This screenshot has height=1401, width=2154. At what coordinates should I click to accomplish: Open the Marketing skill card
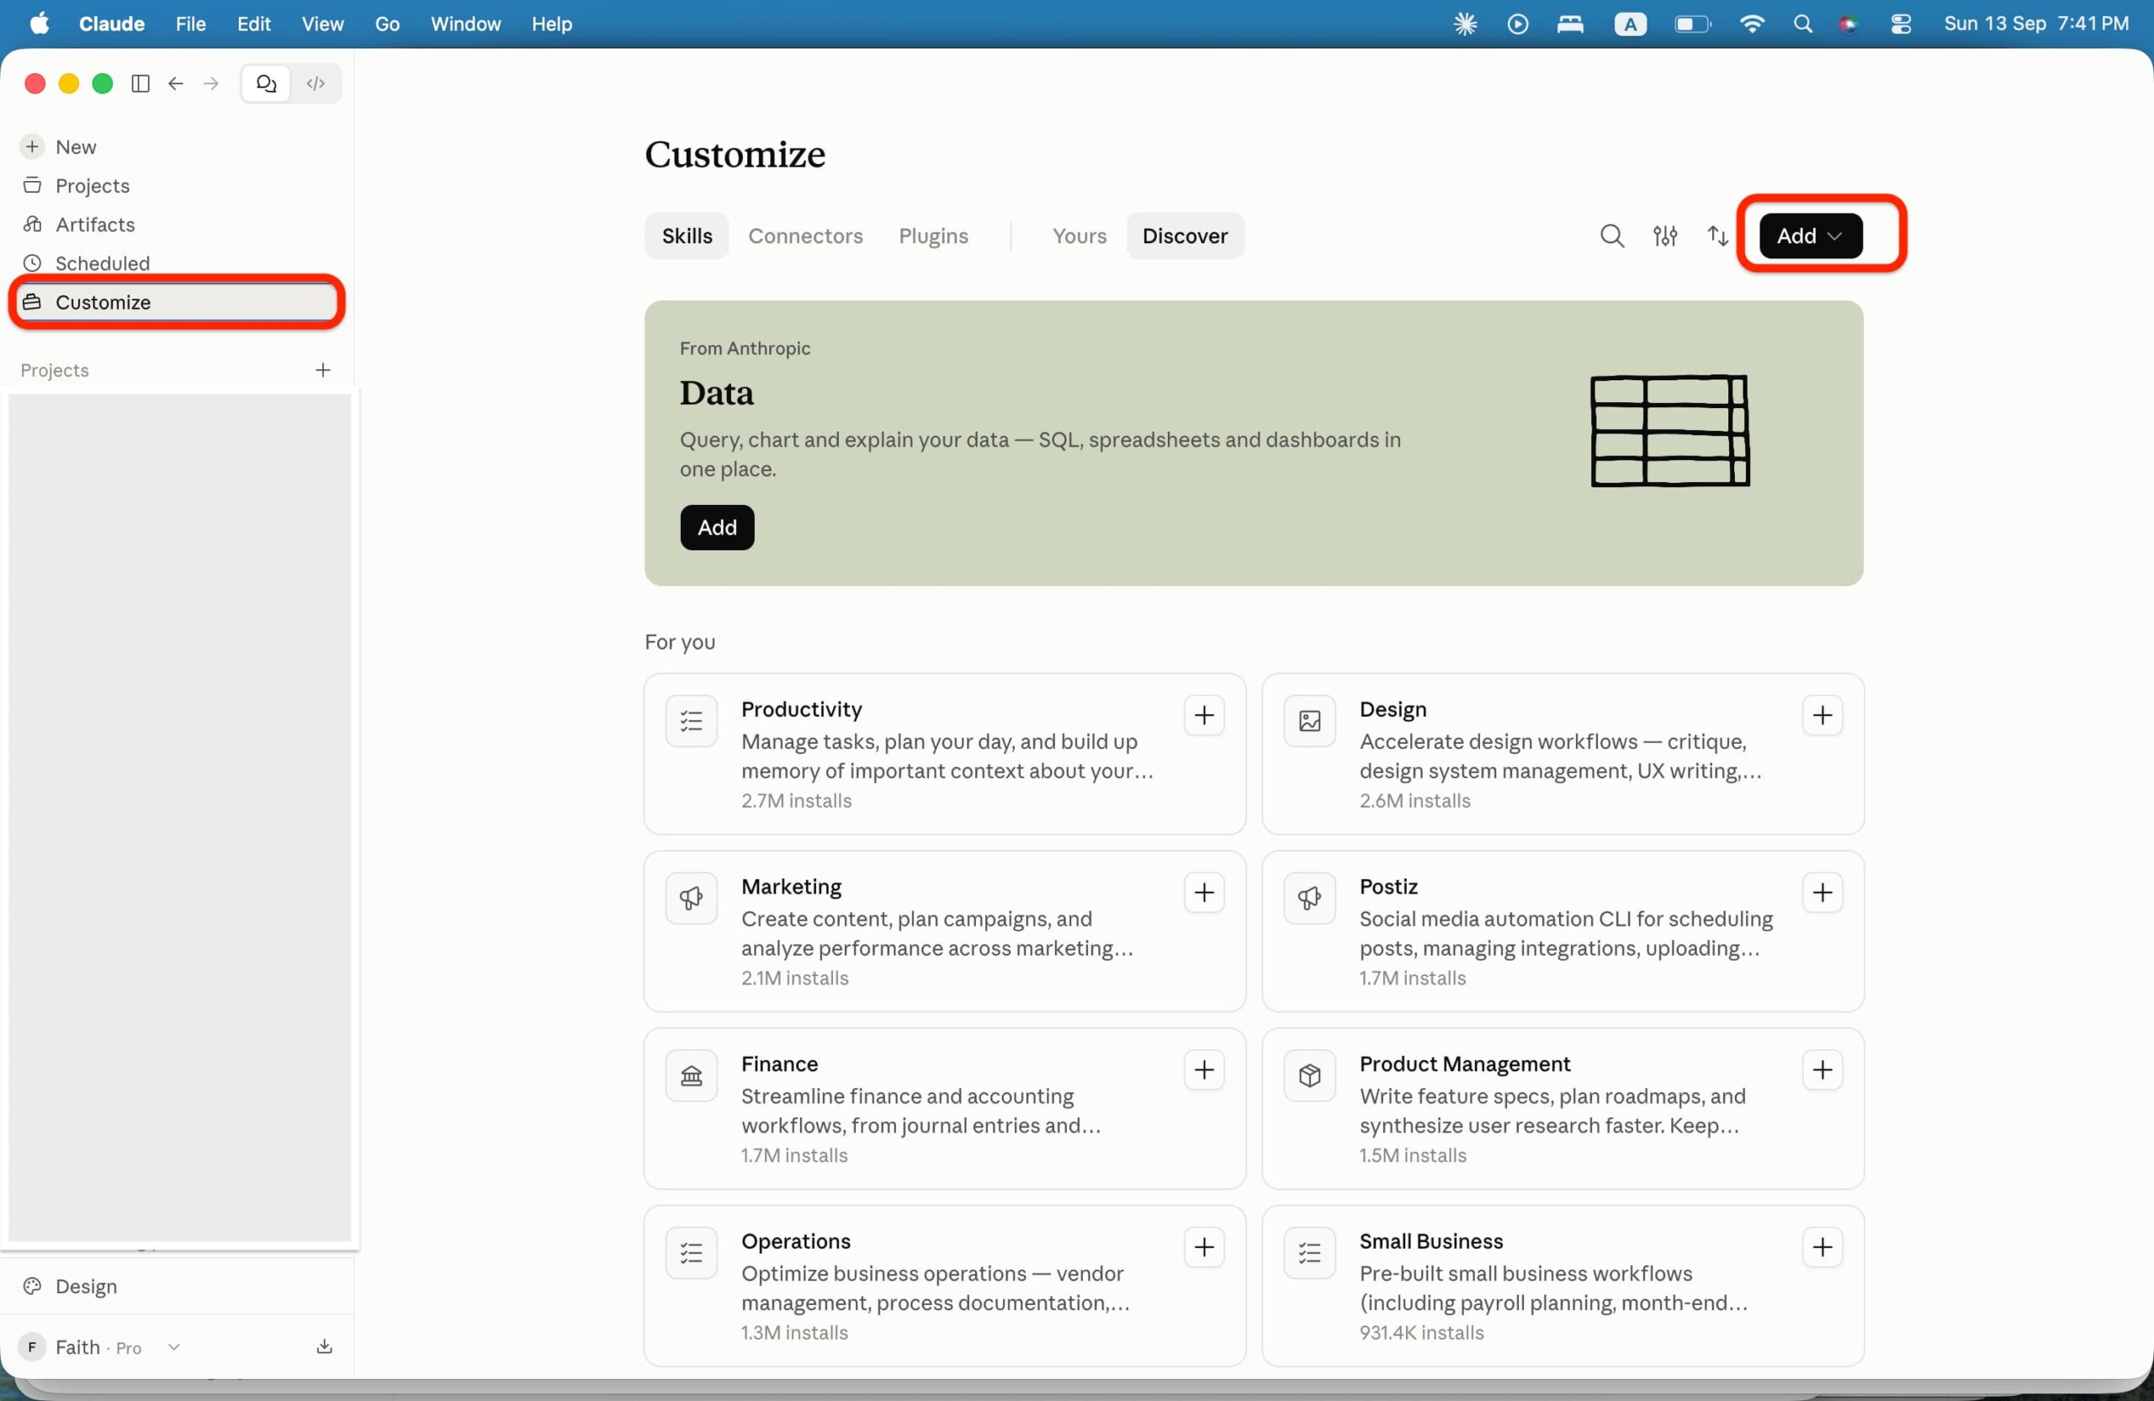coord(945,931)
